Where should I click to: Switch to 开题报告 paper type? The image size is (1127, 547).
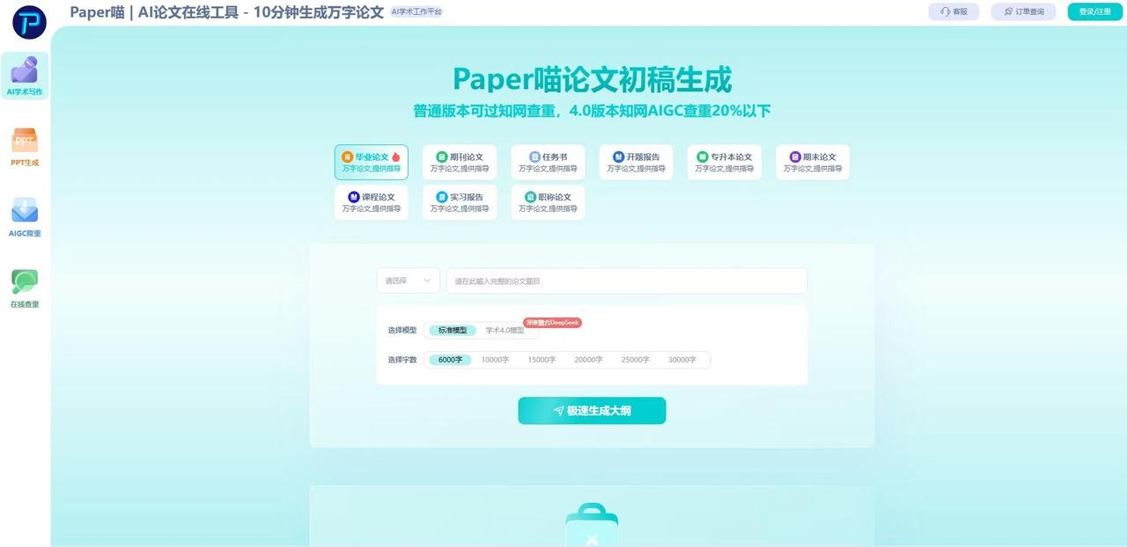pos(636,163)
